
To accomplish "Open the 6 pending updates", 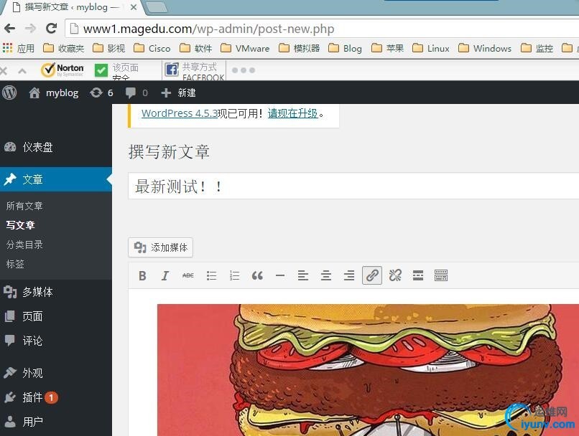I will click(x=101, y=93).
